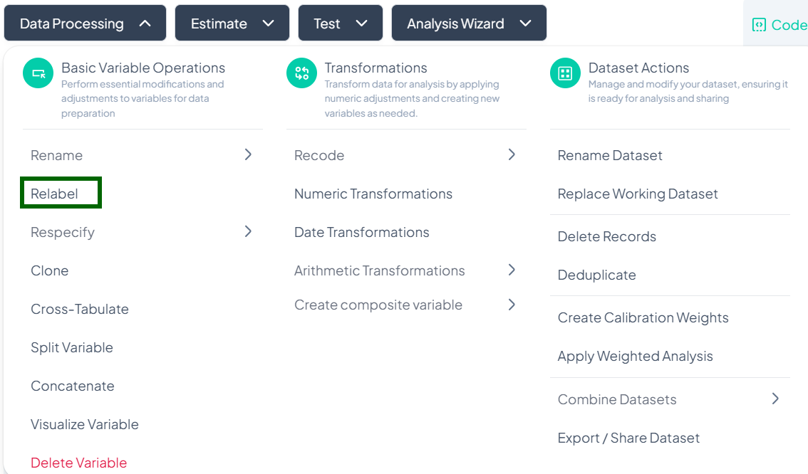Expand the Rename submenu arrow
The image size is (808, 474).
click(x=248, y=154)
